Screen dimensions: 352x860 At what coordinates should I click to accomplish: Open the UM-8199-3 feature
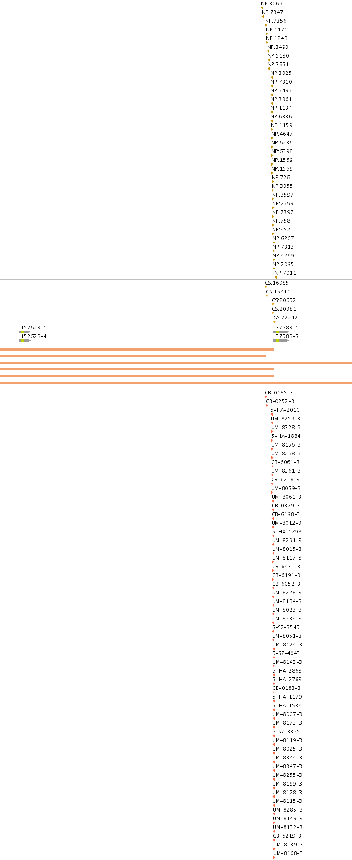tap(287, 784)
